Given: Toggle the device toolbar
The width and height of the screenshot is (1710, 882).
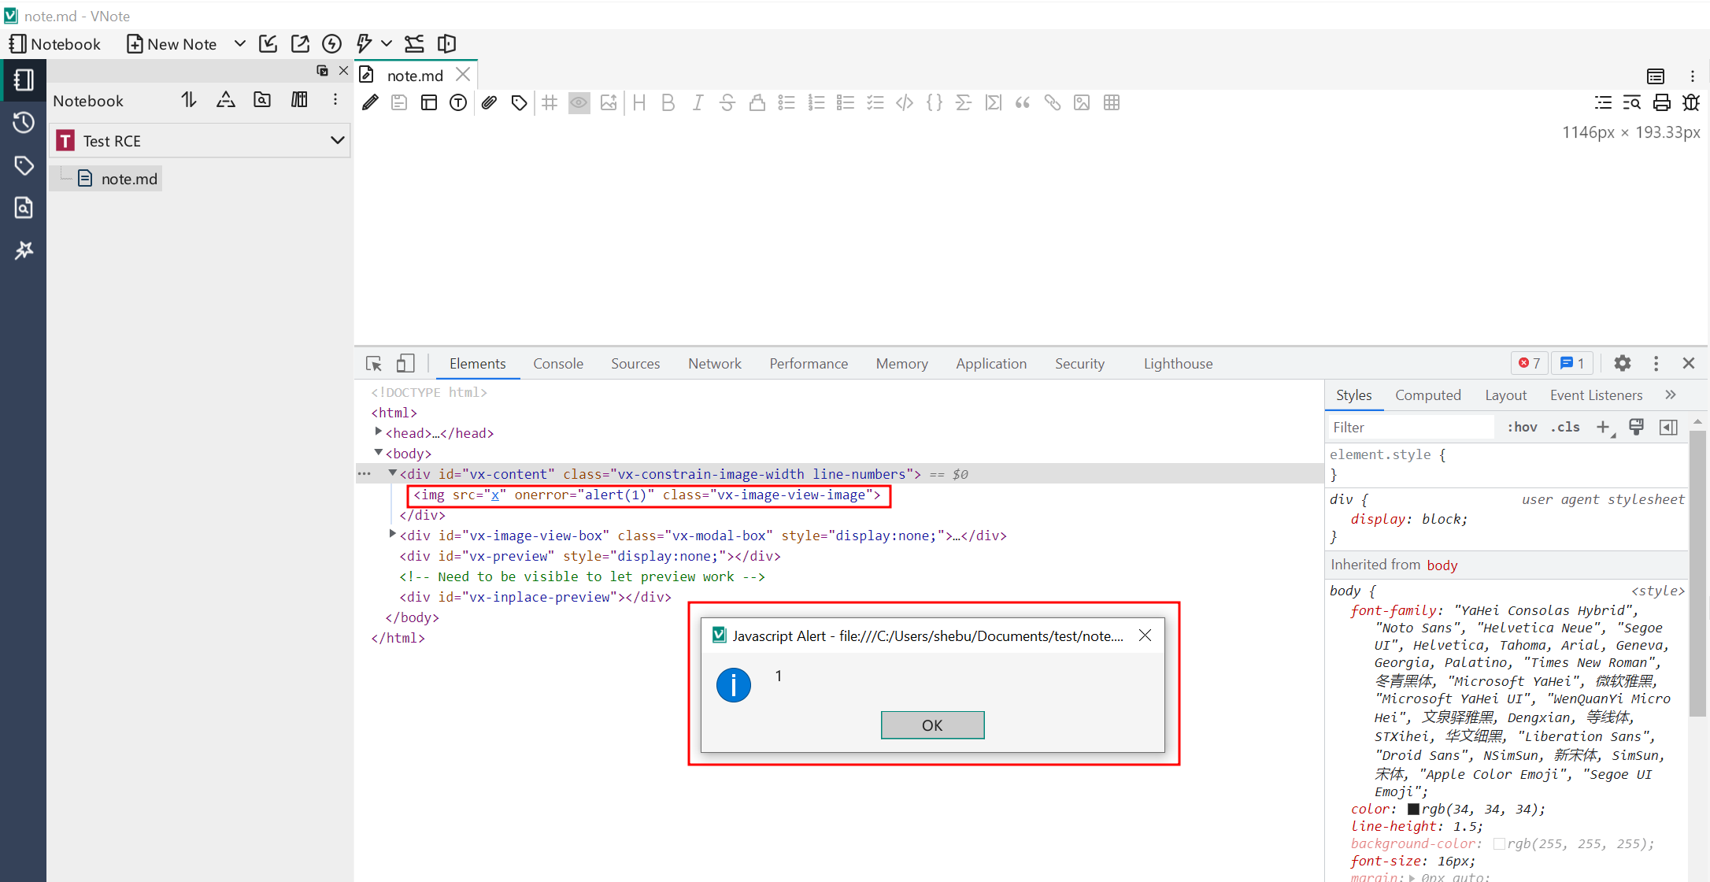Looking at the screenshot, I should pyautogui.click(x=405, y=364).
